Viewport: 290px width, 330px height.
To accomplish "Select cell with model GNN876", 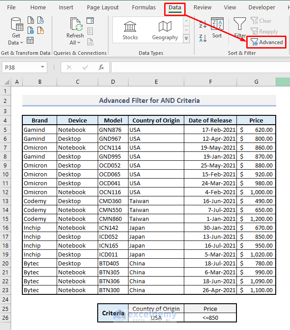I will [x=113, y=130].
